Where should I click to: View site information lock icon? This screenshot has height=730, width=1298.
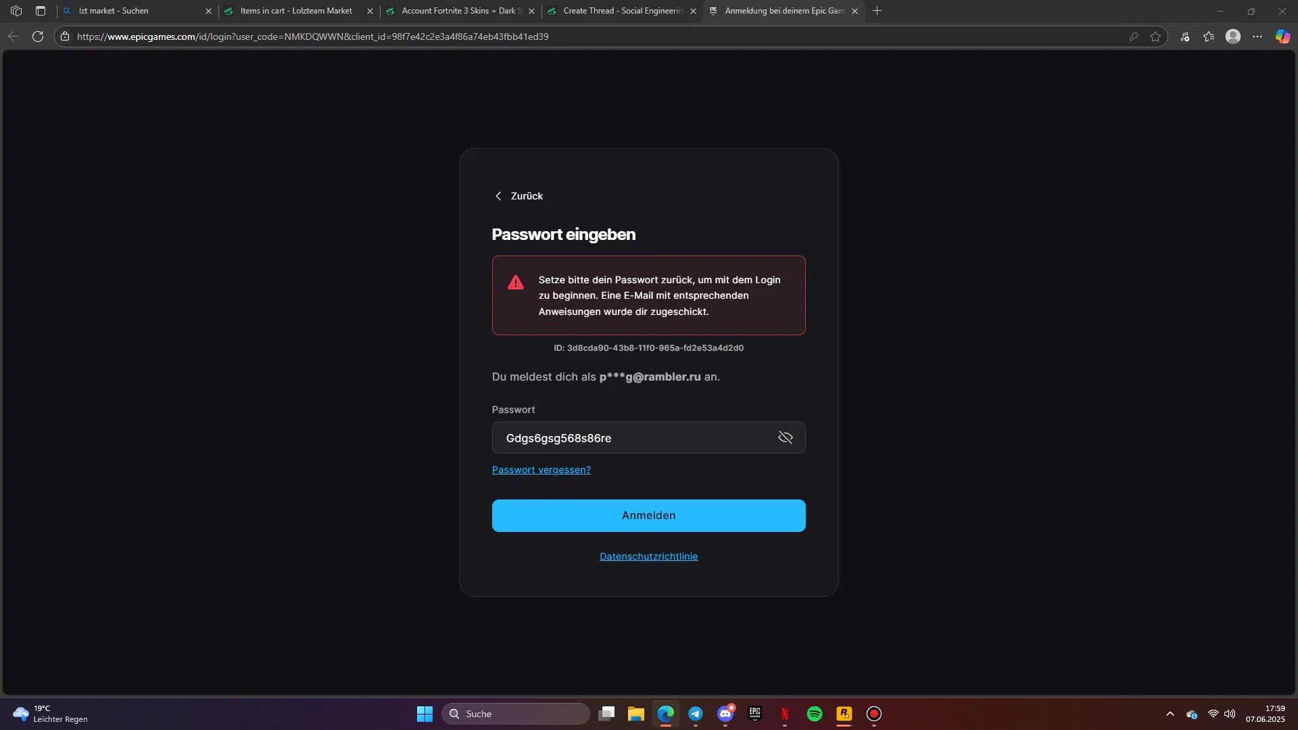(x=65, y=36)
